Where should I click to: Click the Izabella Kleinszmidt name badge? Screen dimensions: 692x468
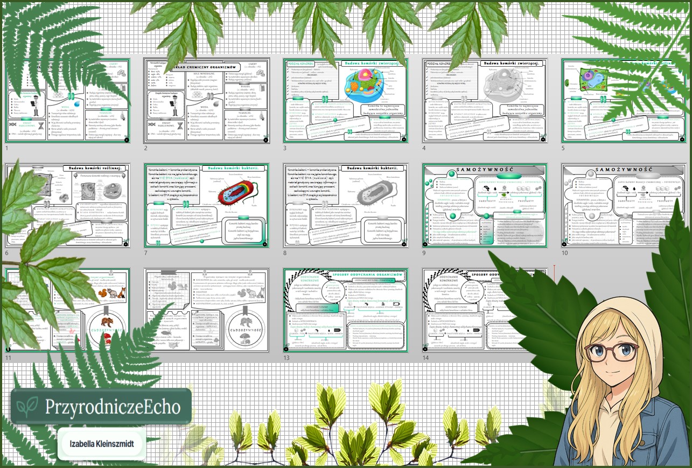tap(102, 444)
